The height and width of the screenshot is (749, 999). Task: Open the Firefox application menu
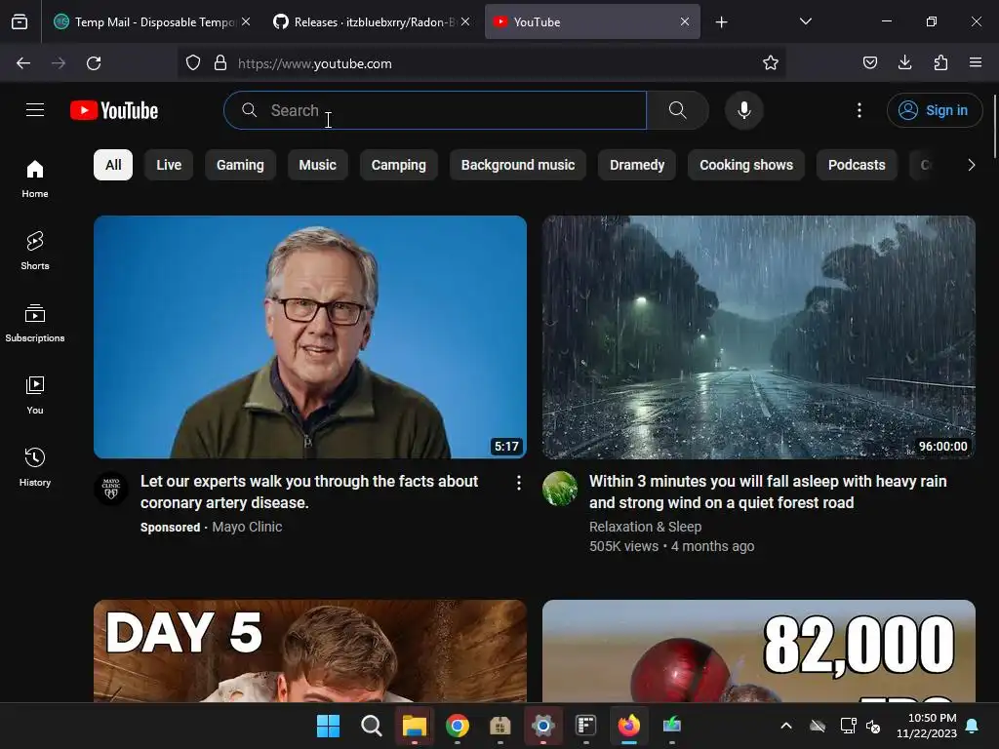coord(976,62)
